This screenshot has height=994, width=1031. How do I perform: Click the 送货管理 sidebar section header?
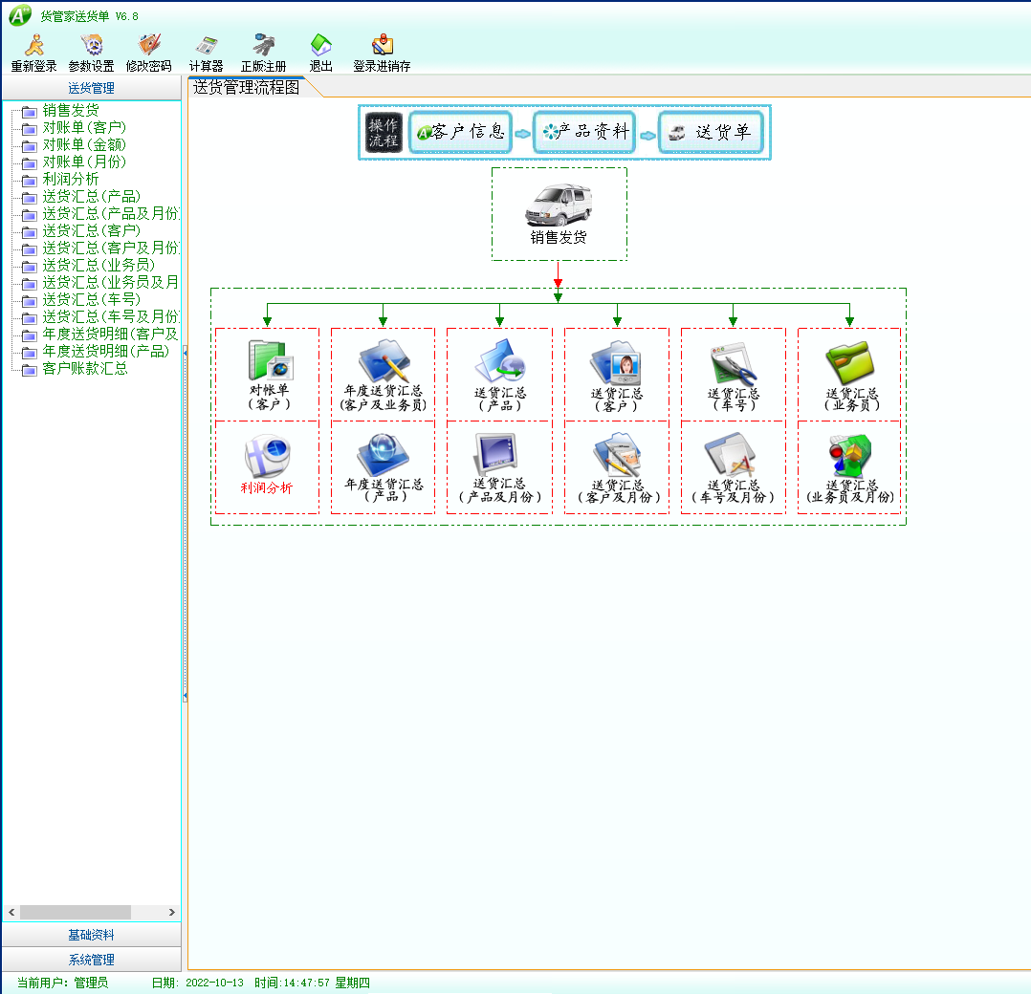(91, 88)
